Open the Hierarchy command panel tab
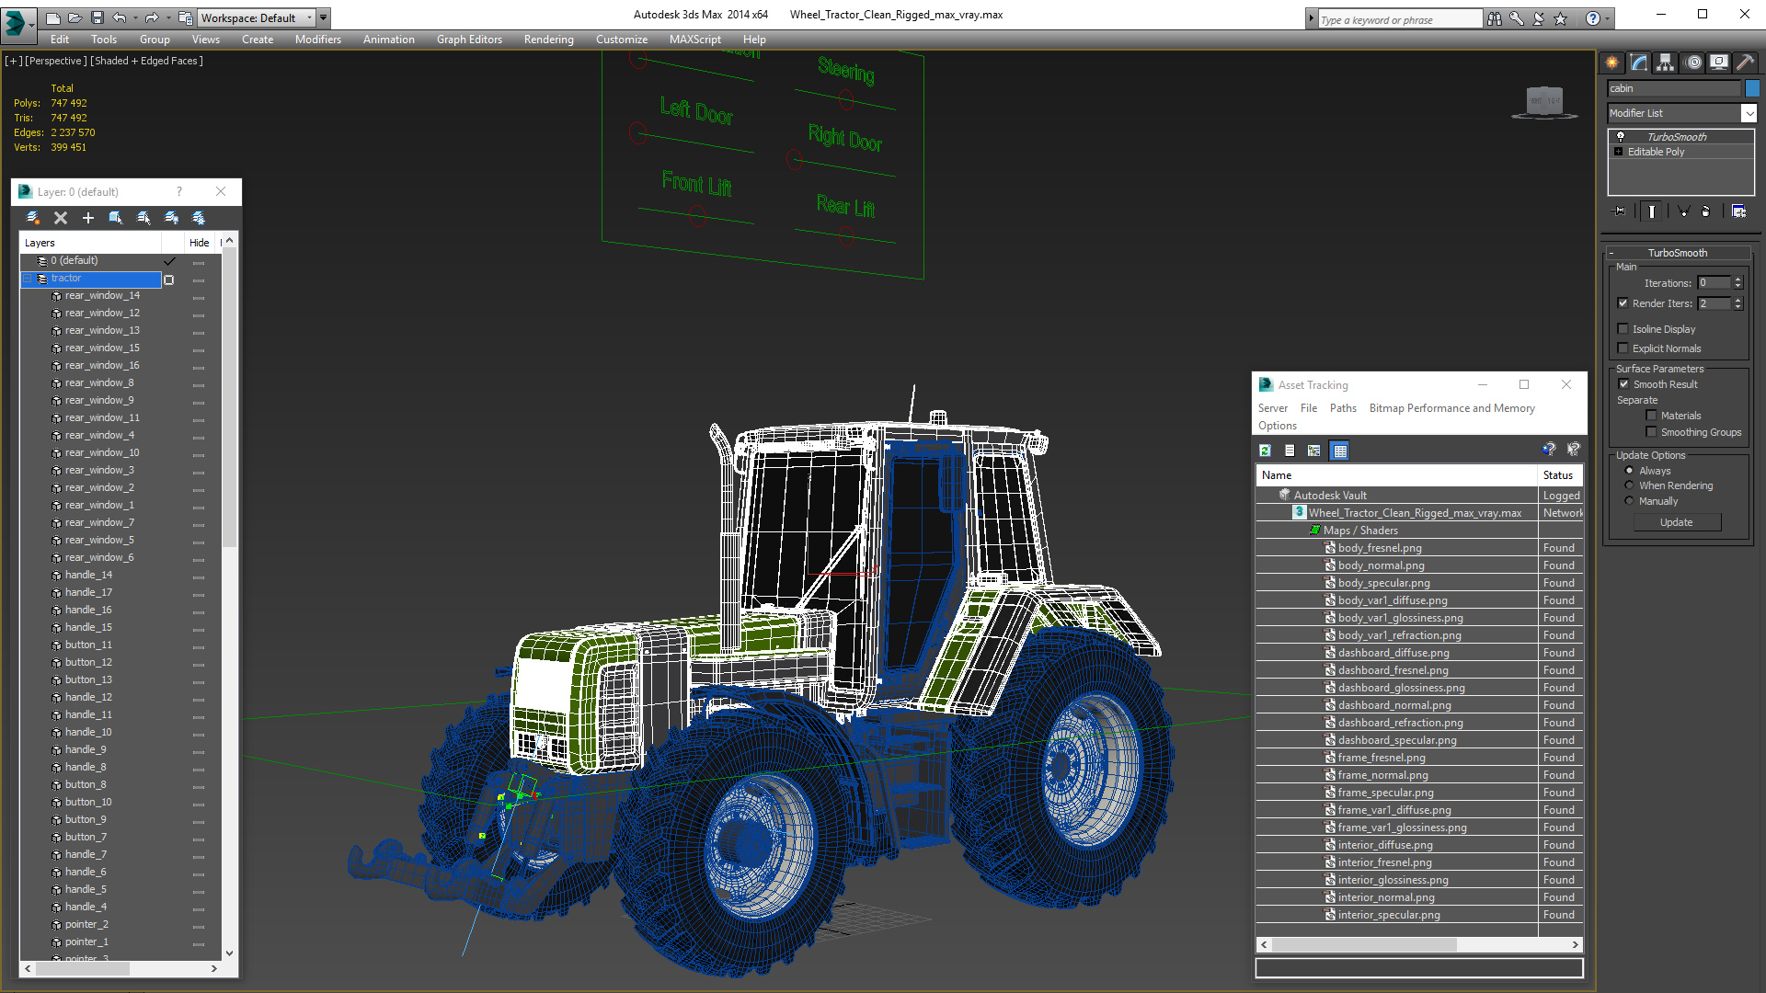1766x993 pixels. click(x=1666, y=63)
